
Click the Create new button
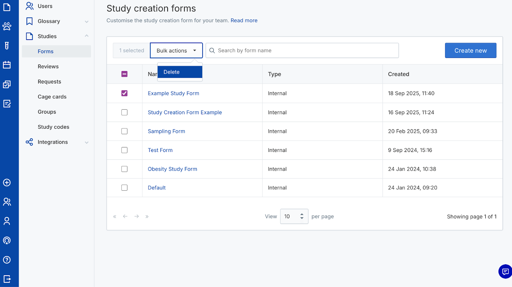[470, 51]
